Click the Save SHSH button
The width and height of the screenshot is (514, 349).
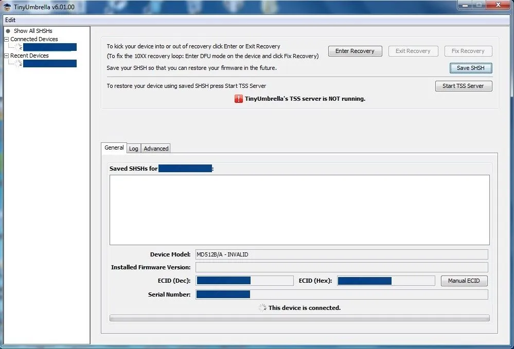point(470,68)
